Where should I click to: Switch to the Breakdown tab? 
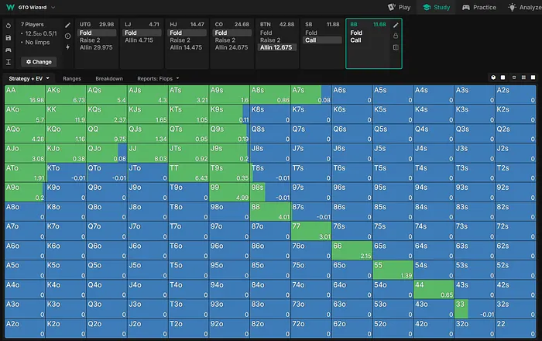pos(109,78)
